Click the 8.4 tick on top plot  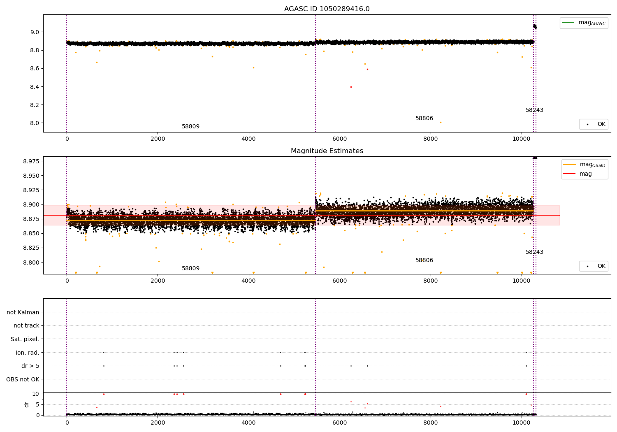[x=35, y=87]
